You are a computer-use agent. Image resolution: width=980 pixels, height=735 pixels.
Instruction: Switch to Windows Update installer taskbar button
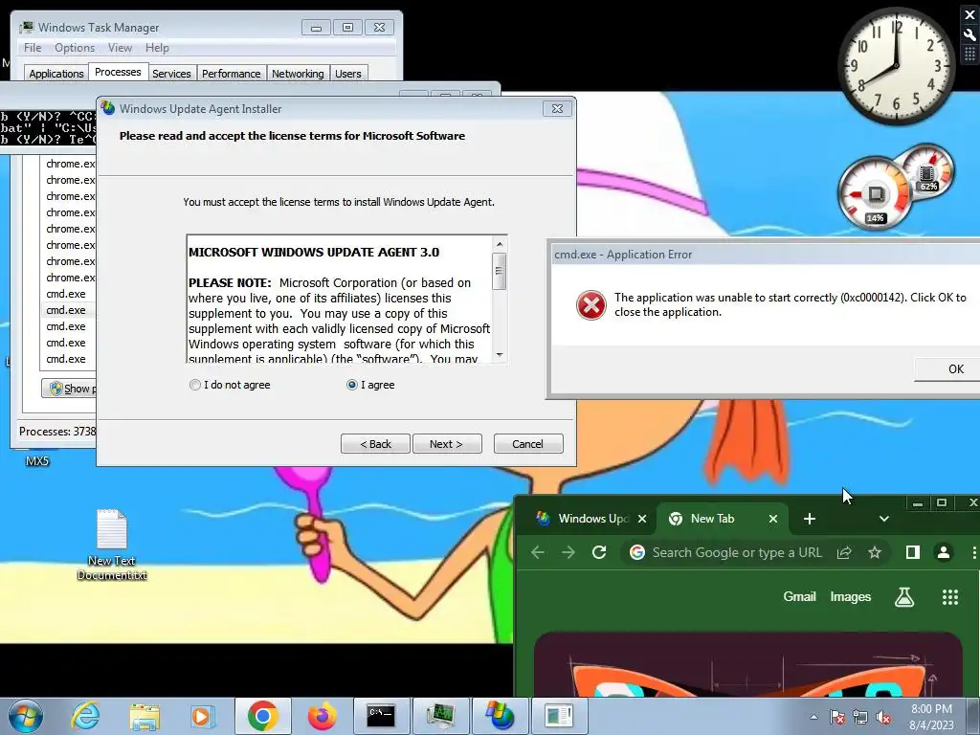[x=500, y=716]
